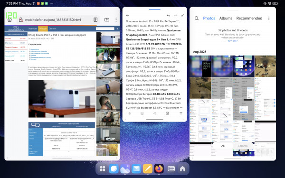Image resolution: width=285 pixels, height=178 pixels.
Task: Search photos with the magnifier icon
Action: pyautogui.click(x=197, y=18)
